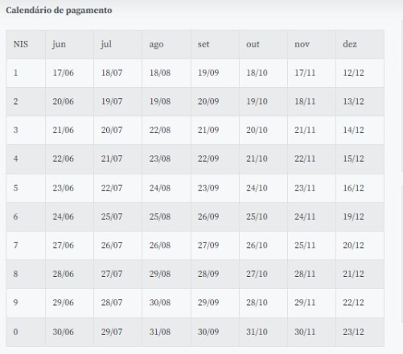Image resolution: width=403 pixels, height=354 pixels.
Task: Select the NIS 5 row label
Action: 26,187
